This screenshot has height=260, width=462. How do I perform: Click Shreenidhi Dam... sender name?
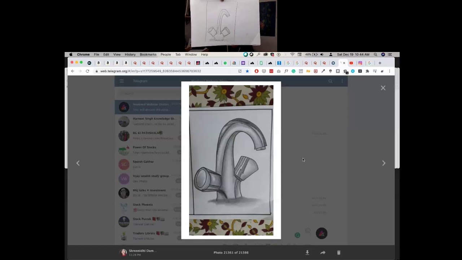(x=143, y=251)
